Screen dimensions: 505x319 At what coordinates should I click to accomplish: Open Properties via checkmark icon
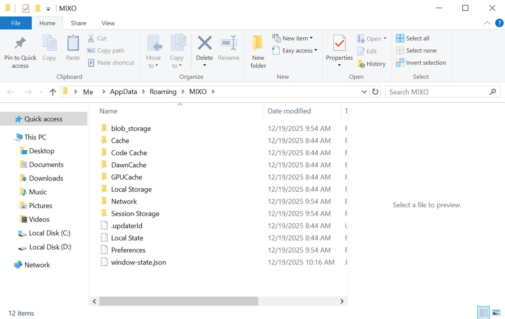tap(339, 43)
